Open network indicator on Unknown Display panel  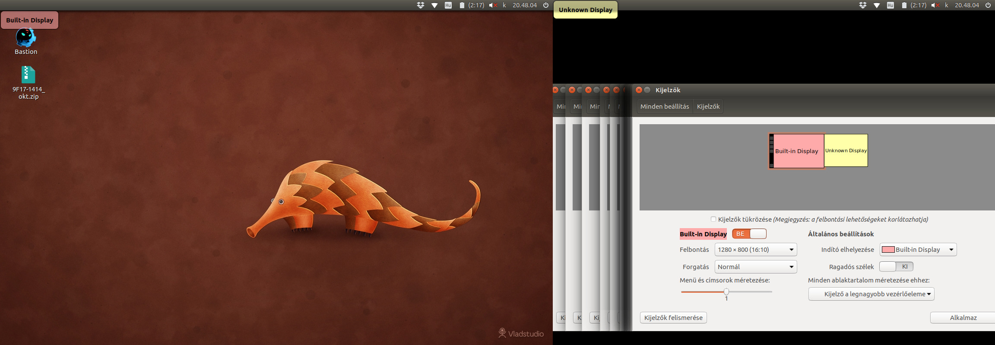pyautogui.click(x=877, y=5)
